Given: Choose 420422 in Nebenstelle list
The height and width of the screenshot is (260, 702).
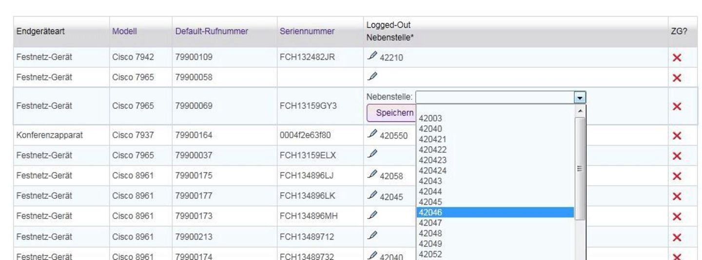Looking at the screenshot, I should point(495,149).
